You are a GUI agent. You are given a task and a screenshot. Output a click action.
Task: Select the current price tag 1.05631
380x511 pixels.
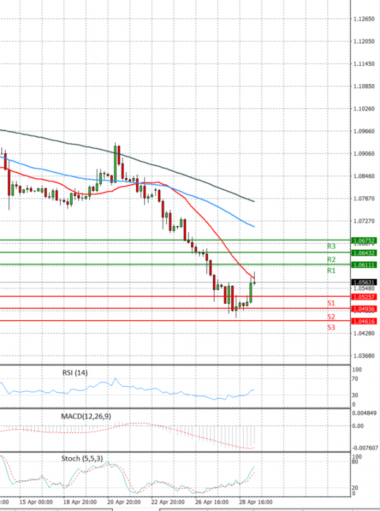click(x=364, y=282)
